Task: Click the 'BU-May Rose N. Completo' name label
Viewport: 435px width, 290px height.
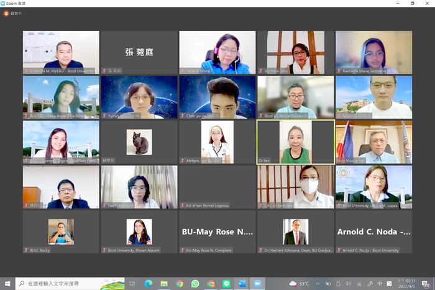Action: click(209, 250)
